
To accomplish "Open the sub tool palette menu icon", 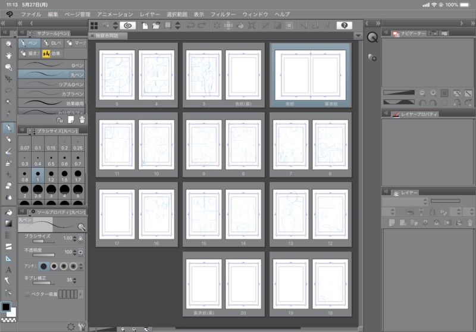I will click(22, 33).
